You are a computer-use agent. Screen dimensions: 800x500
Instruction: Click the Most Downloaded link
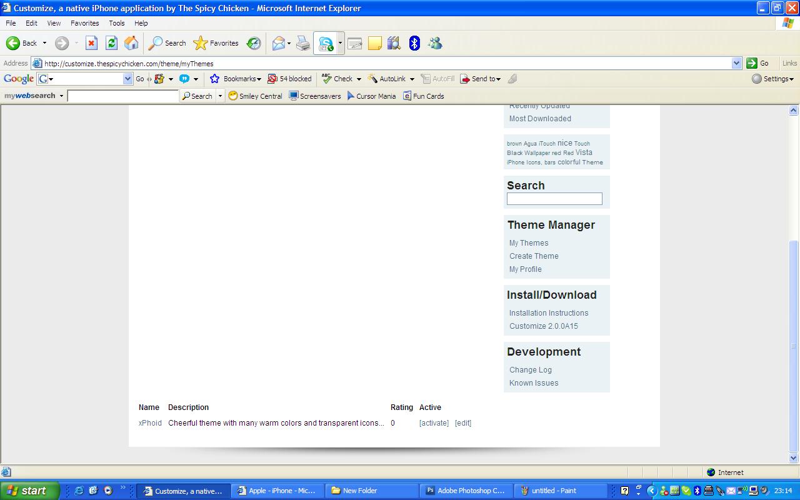(540, 119)
